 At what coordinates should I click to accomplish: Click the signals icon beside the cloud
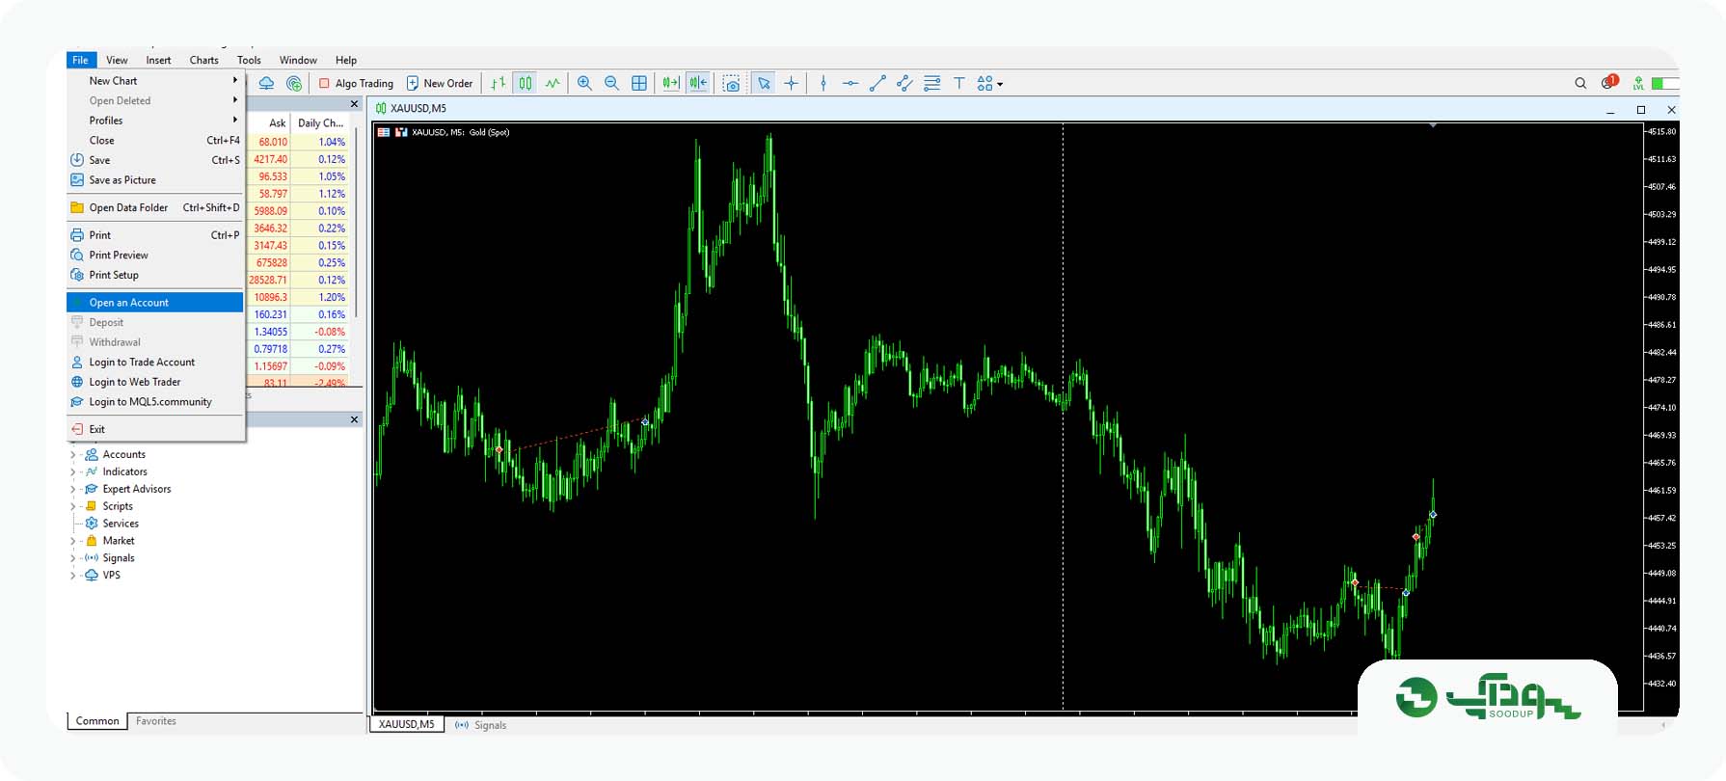coord(294,84)
